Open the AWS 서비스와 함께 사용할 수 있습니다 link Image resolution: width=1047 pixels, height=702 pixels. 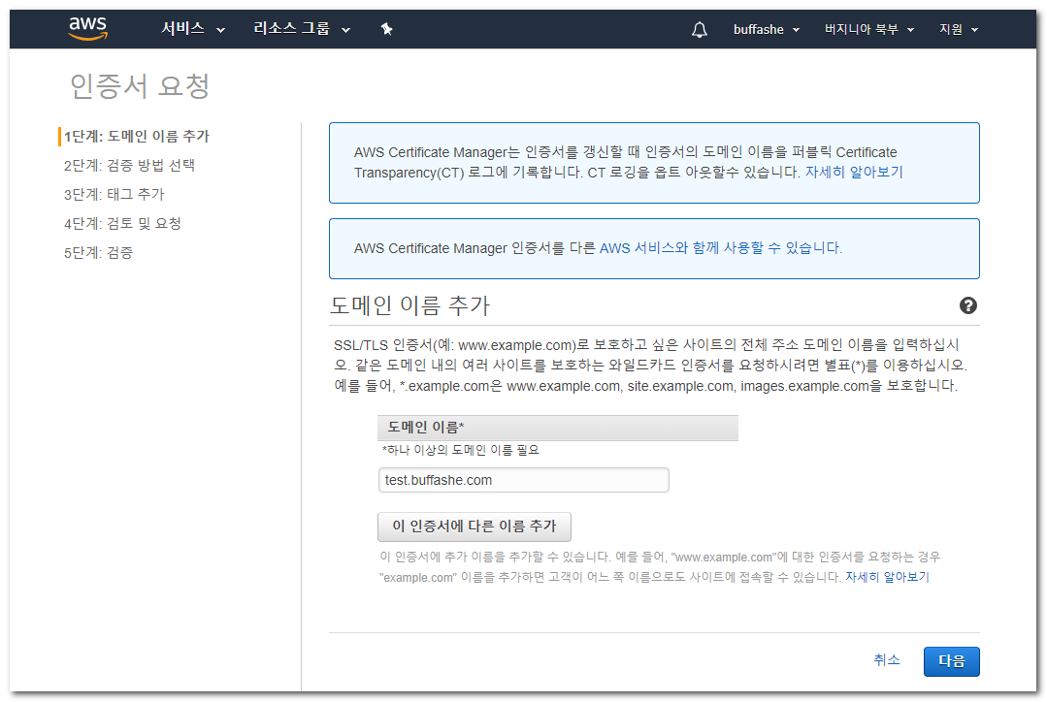[x=721, y=248]
